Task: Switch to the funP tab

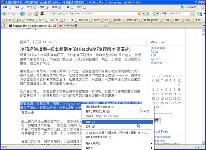Action: tap(83, 26)
